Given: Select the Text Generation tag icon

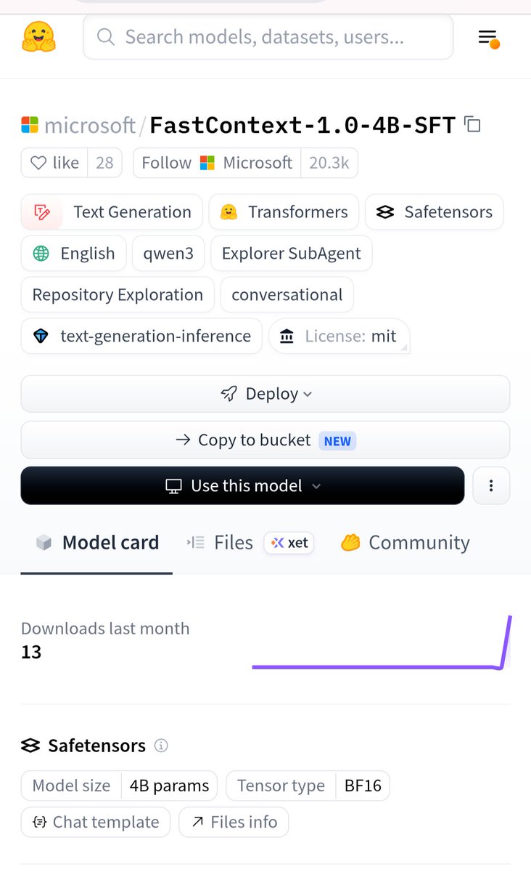Looking at the screenshot, I should click(x=42, y=212).
